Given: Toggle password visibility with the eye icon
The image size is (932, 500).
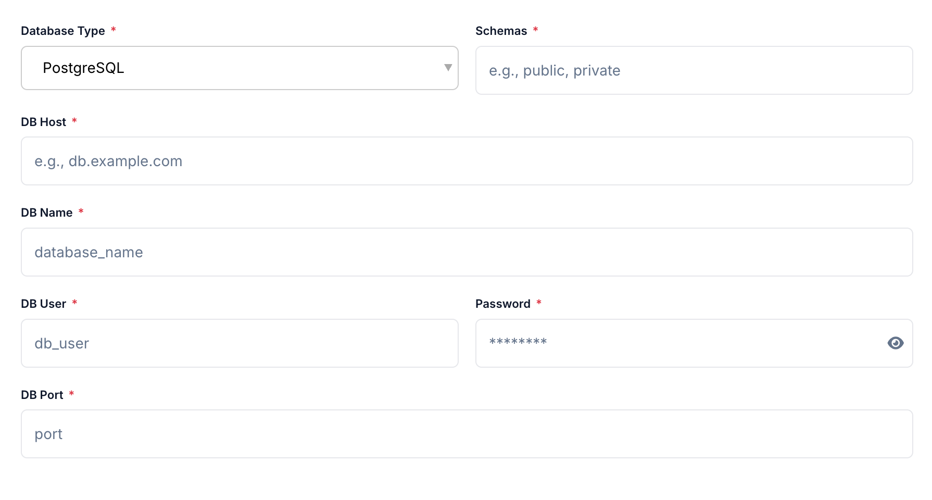Looking at the screenshot, I should tap(895, 343).
